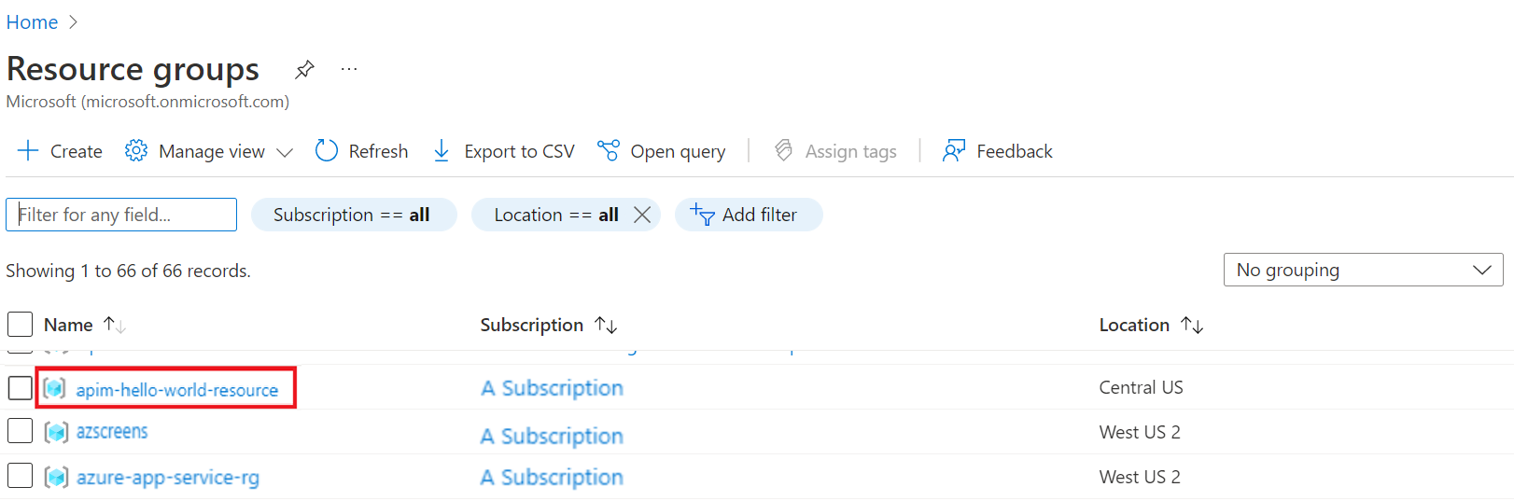Click Microsoft (microsoft.onmicrosoft.com) directory text
Viewport: 1514px width, 501px height.
[147, 101]
